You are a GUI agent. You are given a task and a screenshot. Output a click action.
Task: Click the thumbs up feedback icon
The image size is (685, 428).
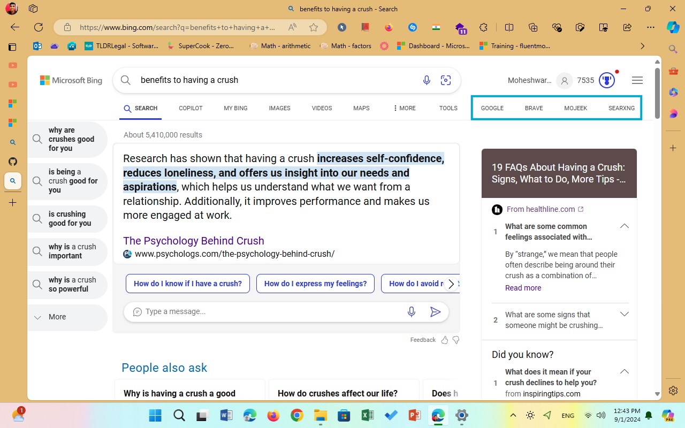pyautogui.click(x=444, y=340)
